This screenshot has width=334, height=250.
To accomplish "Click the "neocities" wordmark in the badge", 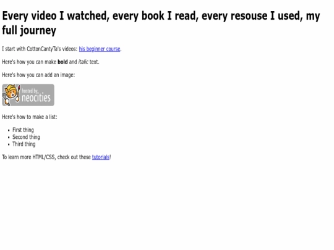I will tap(36, 98).
